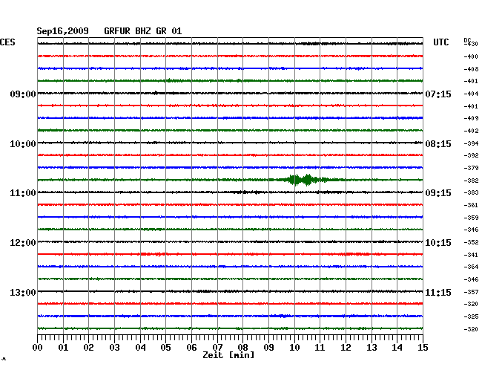Viewport: 482px width, 367px height.
Task: Click the DC offset value -400
Action: (471, 56)
